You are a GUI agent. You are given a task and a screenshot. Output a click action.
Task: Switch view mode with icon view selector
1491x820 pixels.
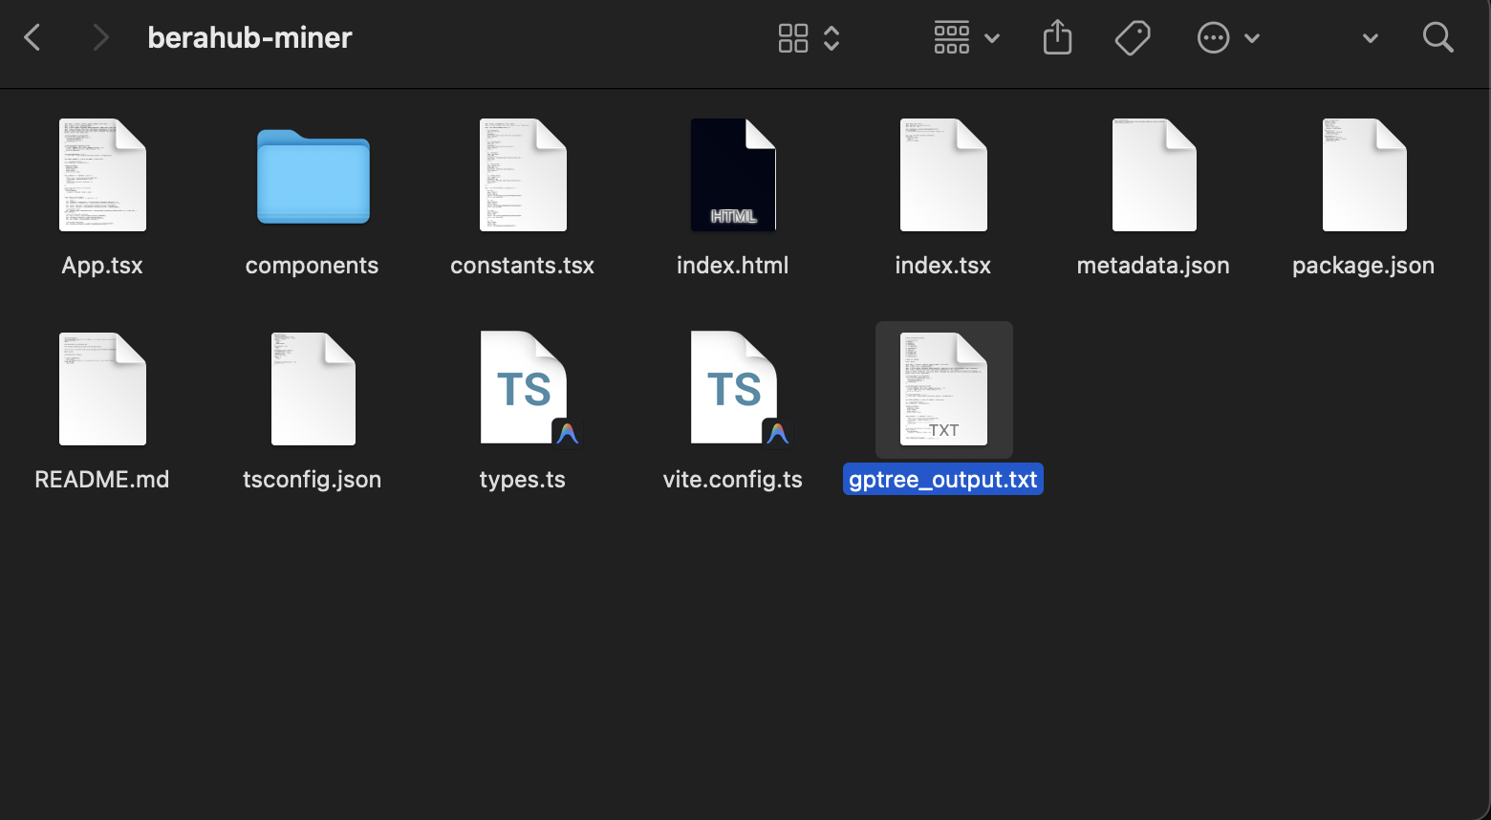[x=808, y=38]
